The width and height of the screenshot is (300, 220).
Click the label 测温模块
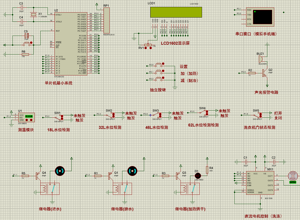26,130
